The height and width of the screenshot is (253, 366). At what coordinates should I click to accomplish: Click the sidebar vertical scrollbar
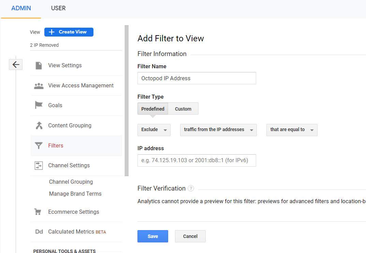127,101
